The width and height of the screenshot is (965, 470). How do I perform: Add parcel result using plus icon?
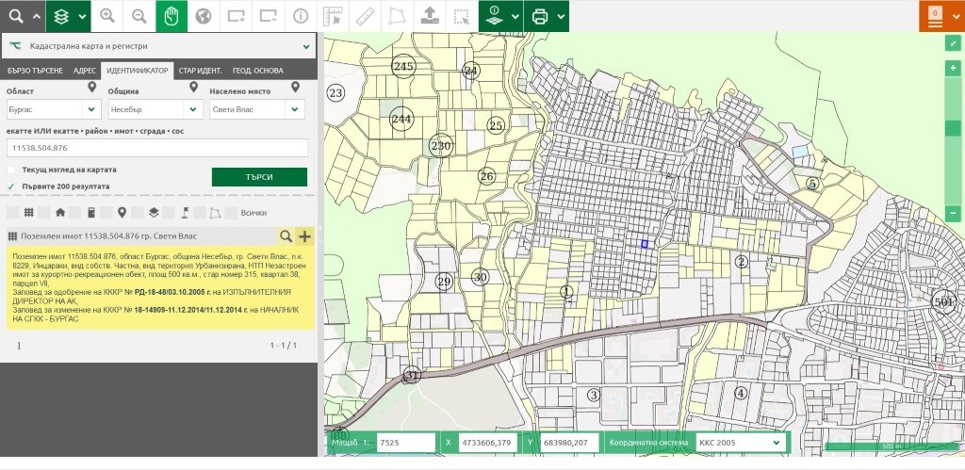coord(304,236)
